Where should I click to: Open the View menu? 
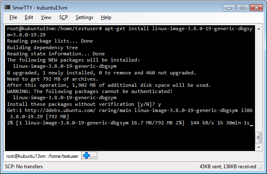click(x=46, y=17)
